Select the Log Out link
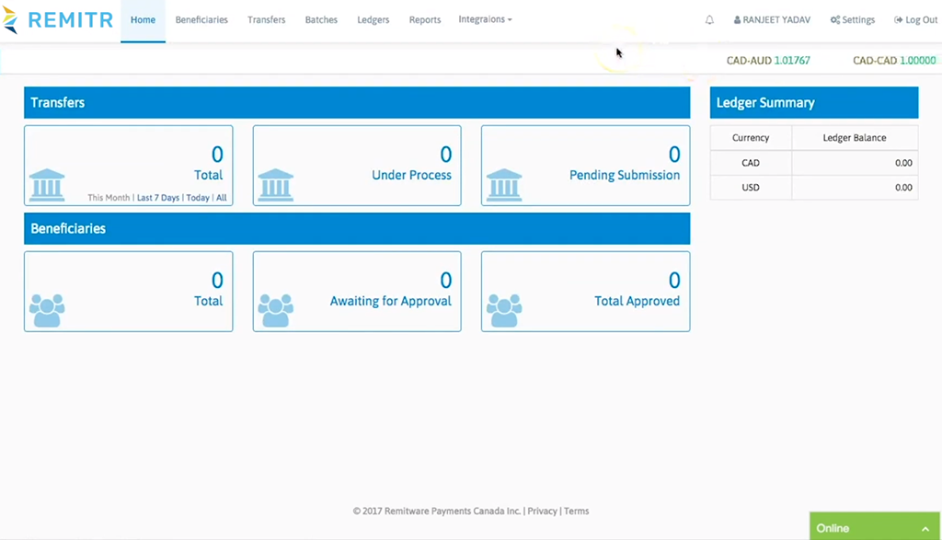The image size is (942, 540). click(915, 20)
